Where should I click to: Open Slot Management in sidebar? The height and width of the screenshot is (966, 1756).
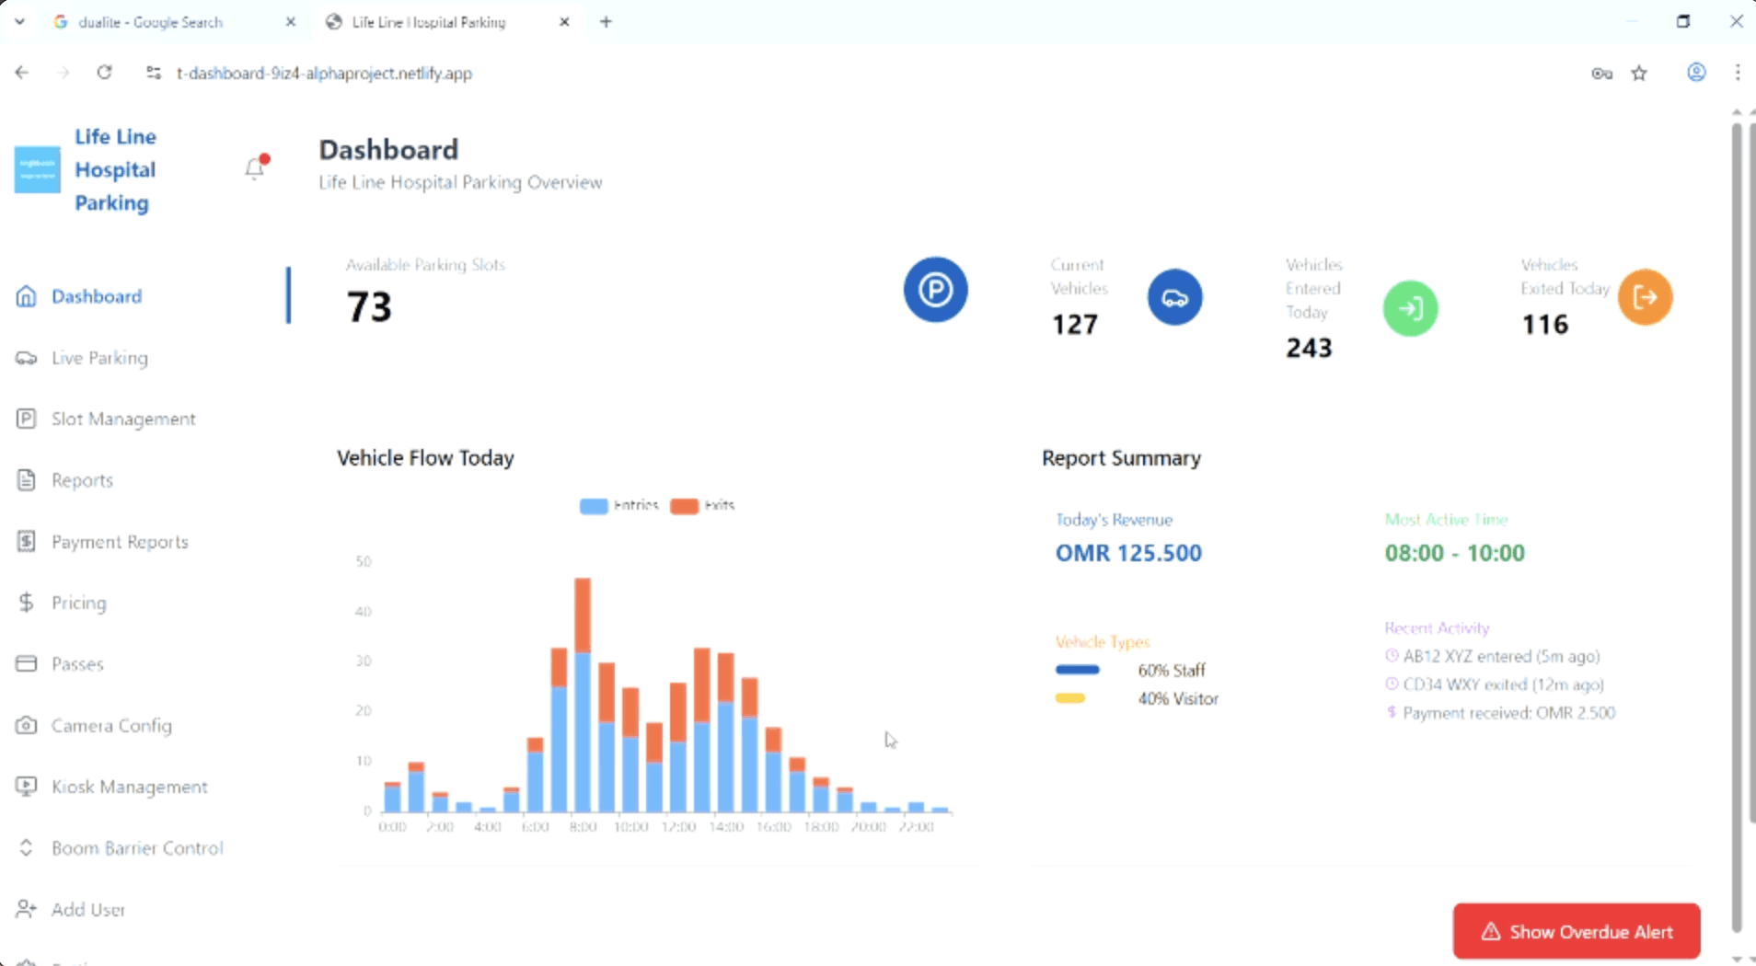(123, 419)
